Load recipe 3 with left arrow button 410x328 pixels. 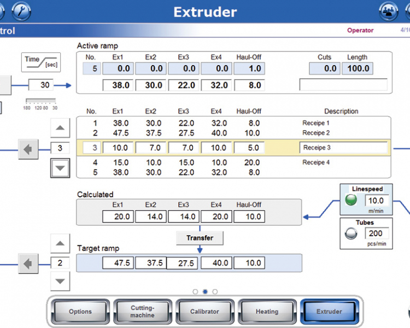[x=28, y=148]
